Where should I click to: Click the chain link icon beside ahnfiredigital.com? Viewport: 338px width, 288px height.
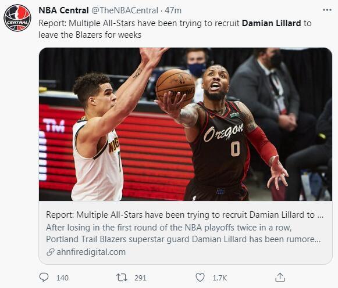pos(50,252)
